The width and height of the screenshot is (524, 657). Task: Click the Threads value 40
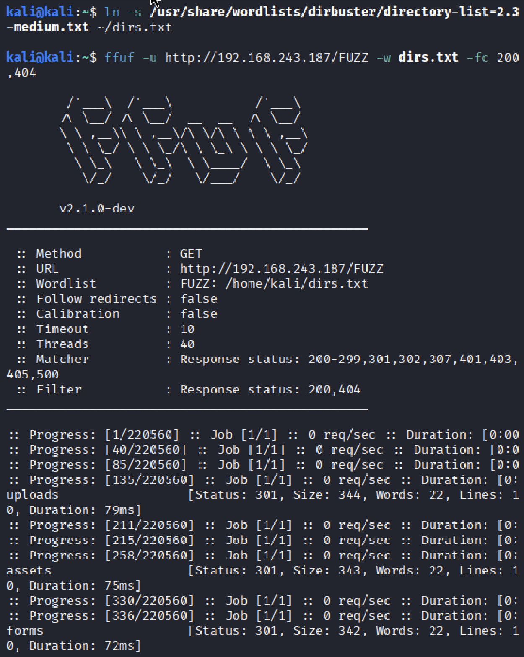pos(187,344)
